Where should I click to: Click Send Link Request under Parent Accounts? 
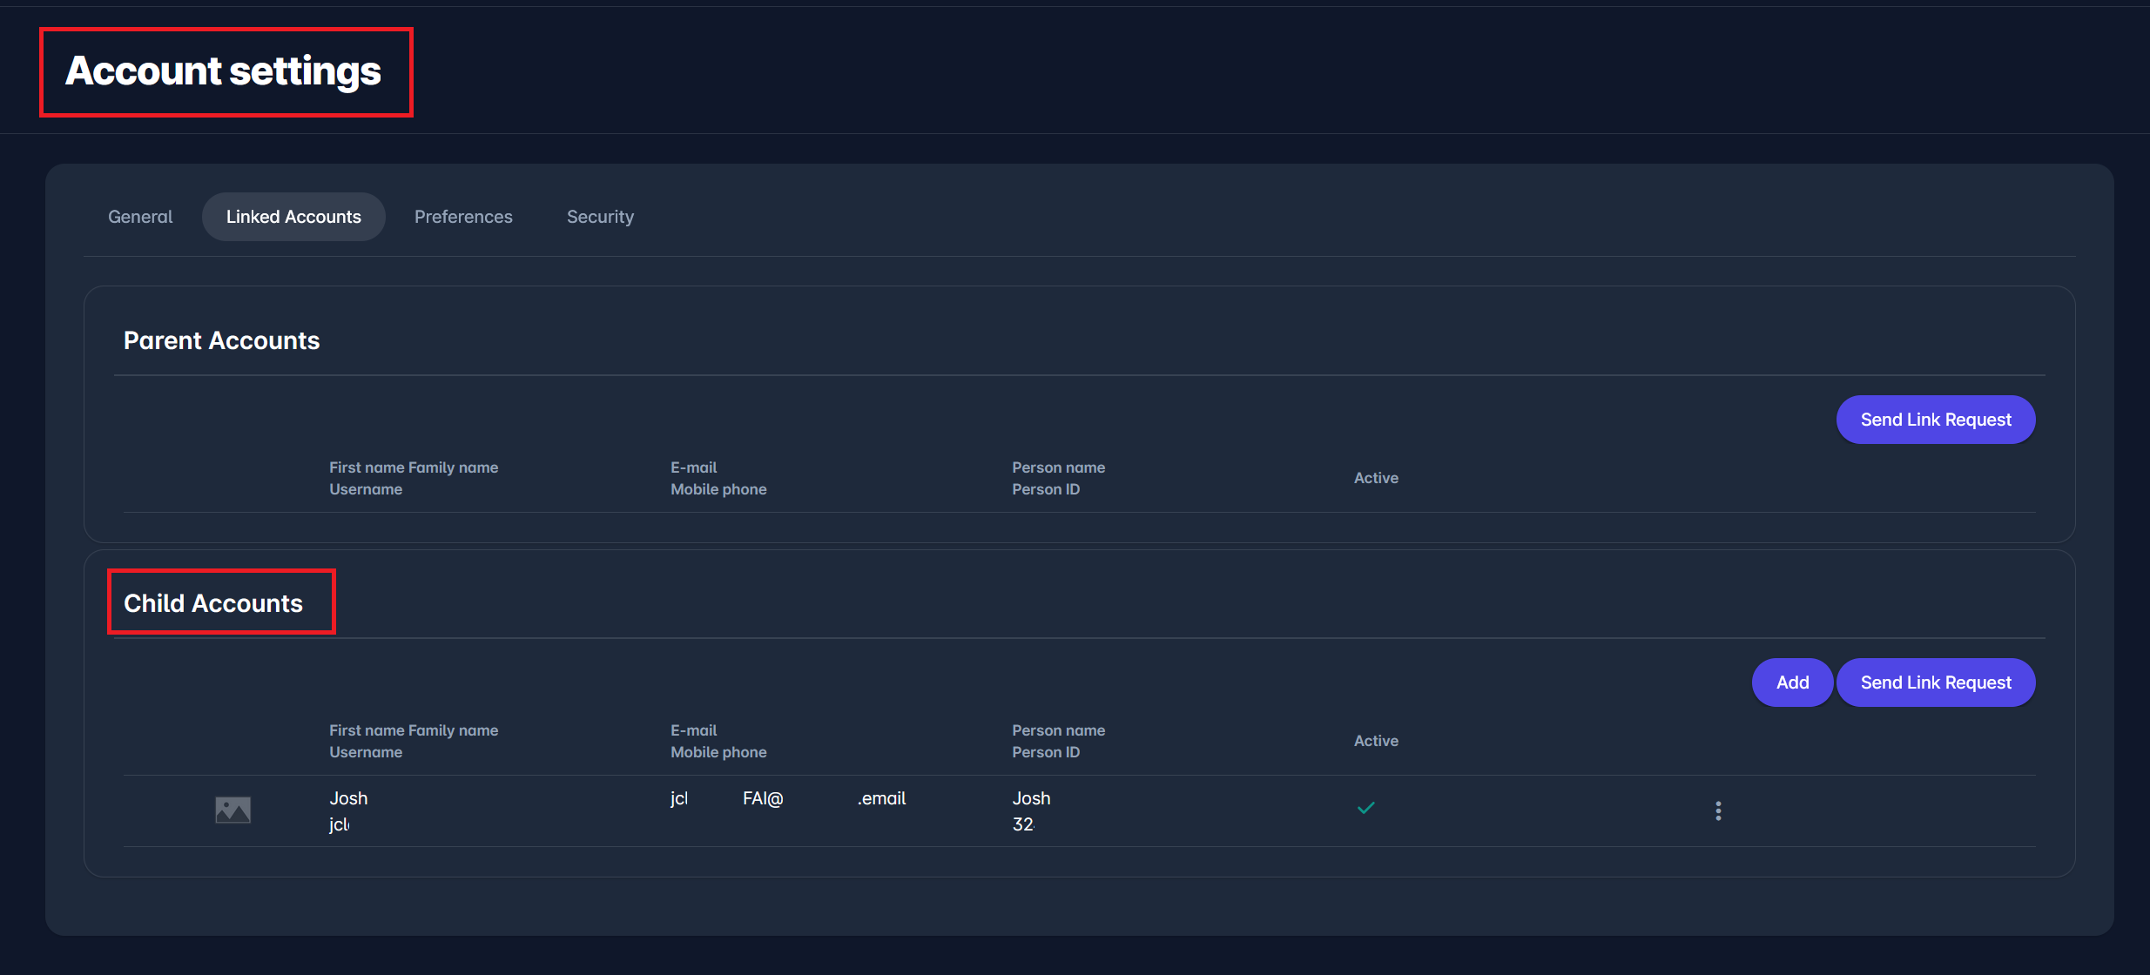pyautogui.click(x=1935, y=420)
